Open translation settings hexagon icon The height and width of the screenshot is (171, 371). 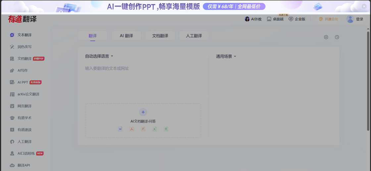pos(326,37)
